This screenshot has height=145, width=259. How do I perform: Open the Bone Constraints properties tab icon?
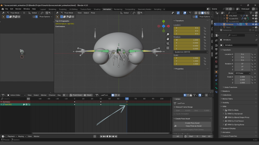[216, 92]
